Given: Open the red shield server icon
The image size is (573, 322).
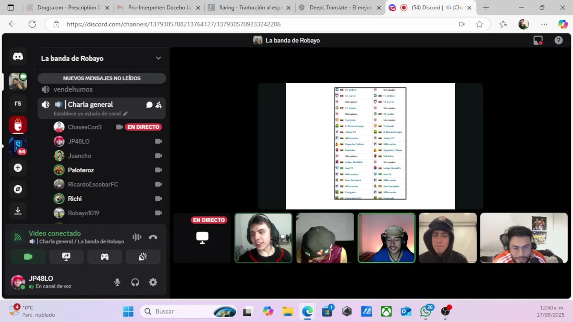Looking at the screenshot, I should pos(18,125).
